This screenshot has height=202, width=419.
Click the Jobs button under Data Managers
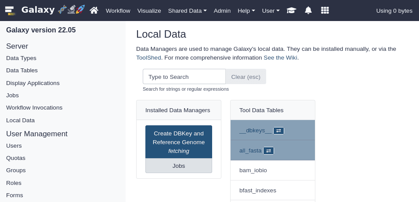click(x=179, y=166)
